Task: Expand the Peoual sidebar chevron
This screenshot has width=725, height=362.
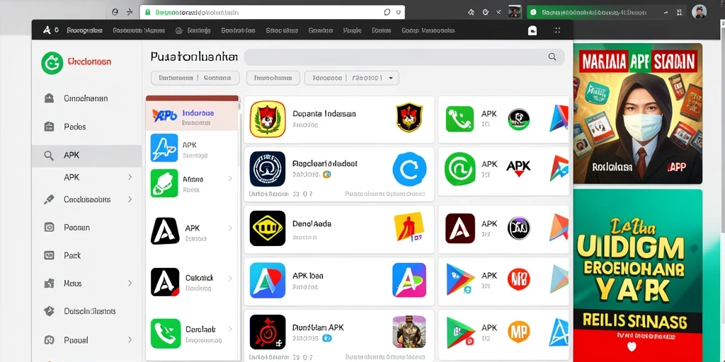Action: pyautogui.click(x=130, y=340)
